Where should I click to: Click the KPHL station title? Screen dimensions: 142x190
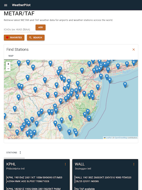pyautogui.click(x=11, y=164)
